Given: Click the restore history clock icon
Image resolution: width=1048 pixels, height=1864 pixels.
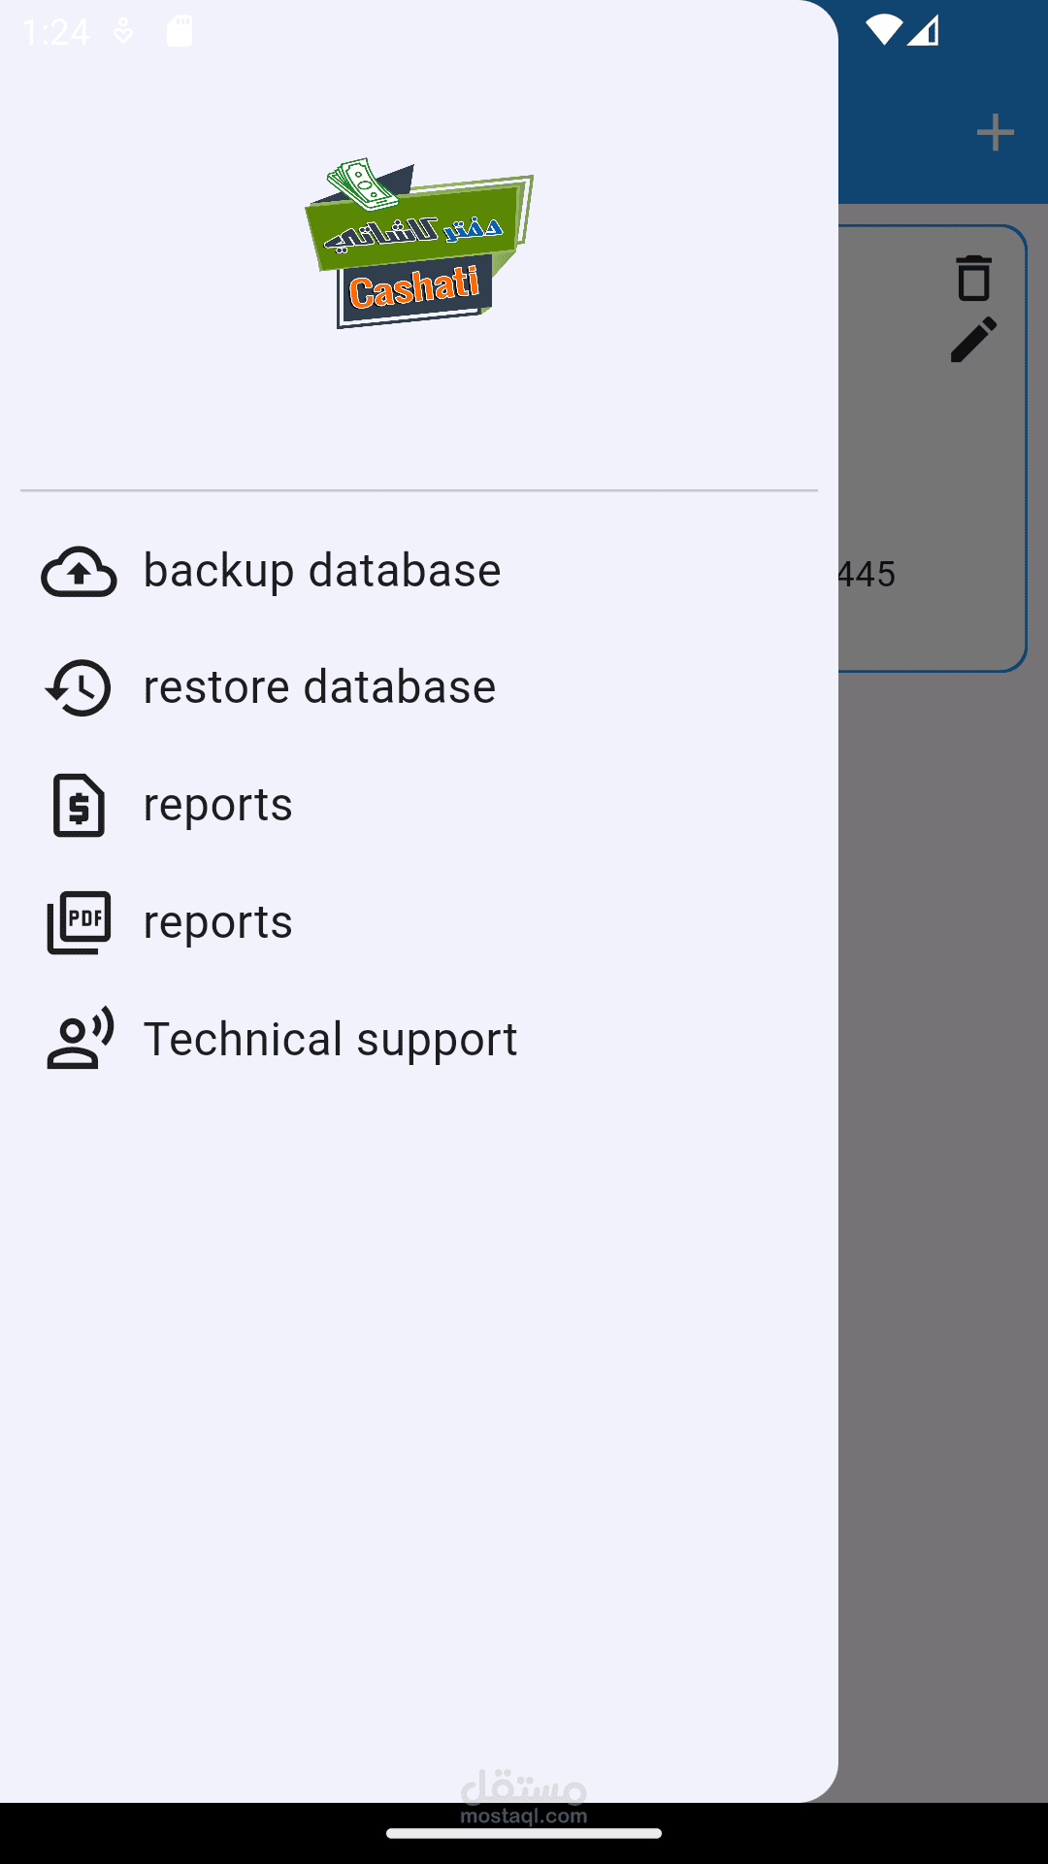Looking at the screenshot, I should pos(79,687).
